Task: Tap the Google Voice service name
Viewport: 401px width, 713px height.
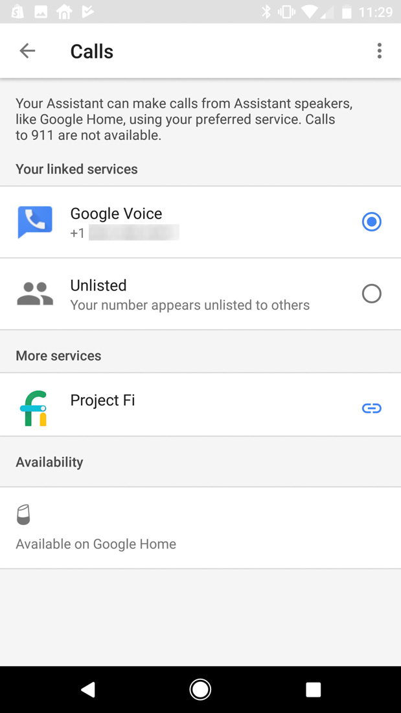Action: pyautogui.click(x=116, y=213)
